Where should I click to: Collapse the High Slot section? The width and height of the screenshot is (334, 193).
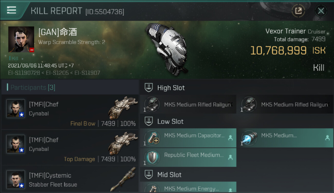tap(149, 88)
